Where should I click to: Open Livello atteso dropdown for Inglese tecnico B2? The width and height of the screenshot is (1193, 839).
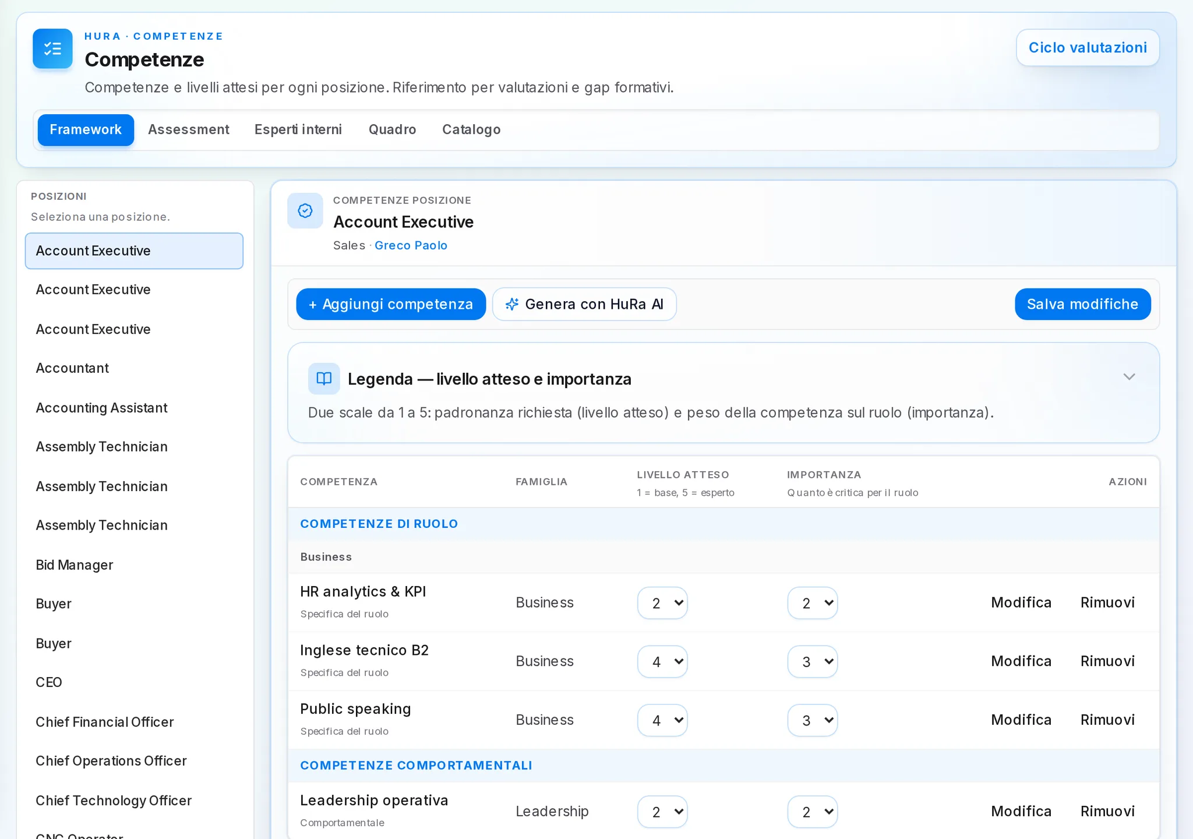662,662
